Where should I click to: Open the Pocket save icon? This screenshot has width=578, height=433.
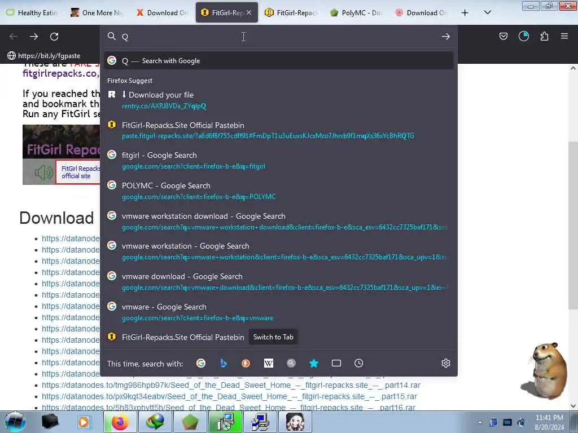pyautogui.click(x=503, y=36)
